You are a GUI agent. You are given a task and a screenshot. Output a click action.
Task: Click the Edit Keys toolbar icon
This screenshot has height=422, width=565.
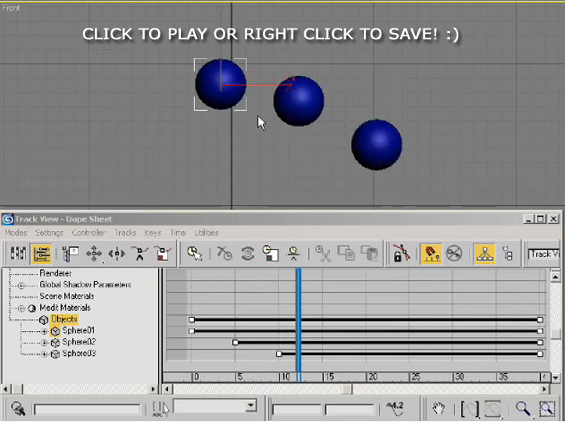pos(18,254)
